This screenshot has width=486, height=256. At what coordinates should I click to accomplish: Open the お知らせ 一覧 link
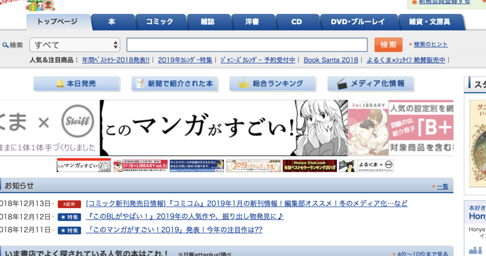[x=443, y=186]
